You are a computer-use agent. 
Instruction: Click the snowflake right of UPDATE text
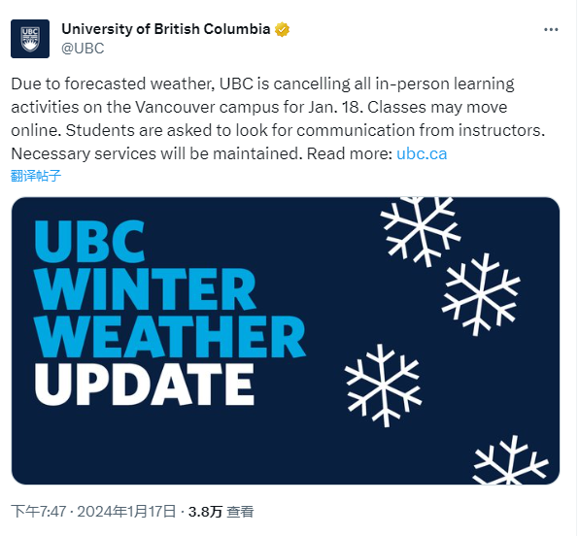(x=383, y=385)
